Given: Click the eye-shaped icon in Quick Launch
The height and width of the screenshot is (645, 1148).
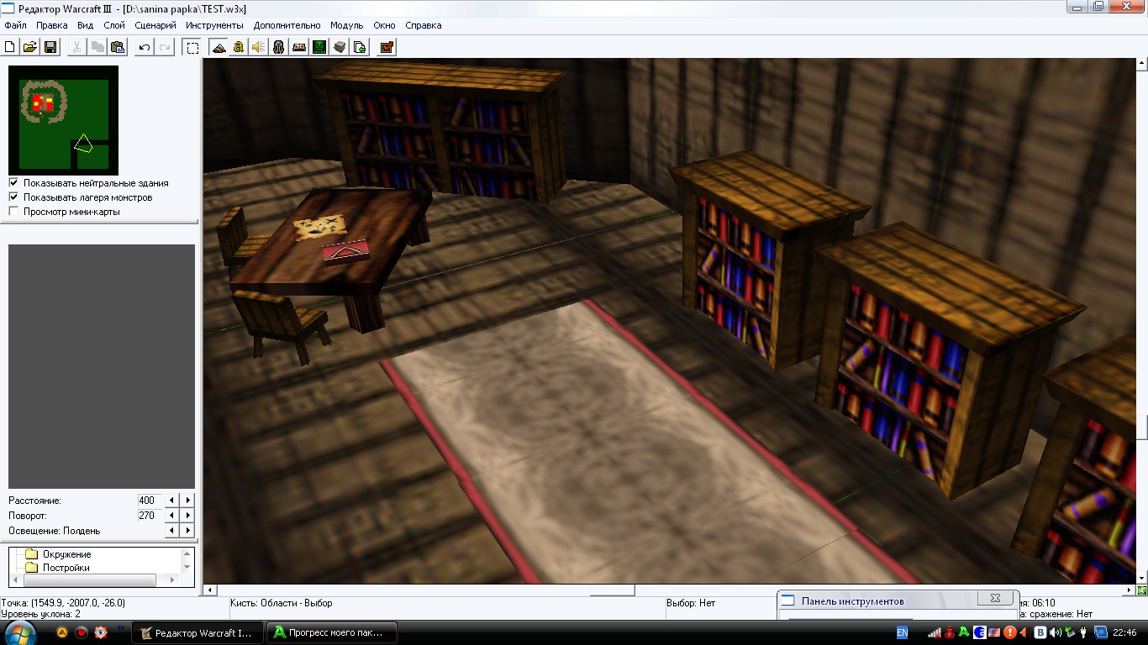Looking at the screenshot, I should [101, 632].
